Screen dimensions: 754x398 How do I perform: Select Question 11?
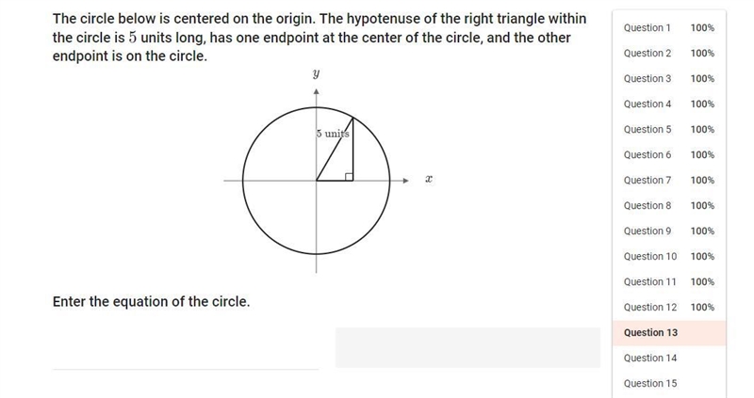coord(669,282)
